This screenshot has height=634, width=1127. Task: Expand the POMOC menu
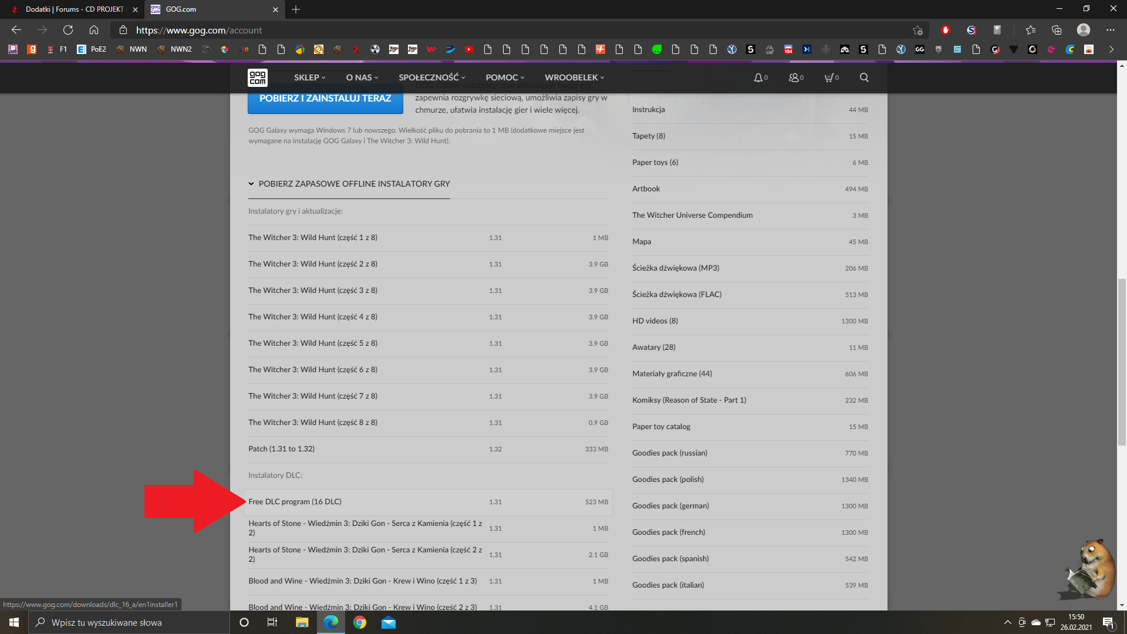(505, 77)
